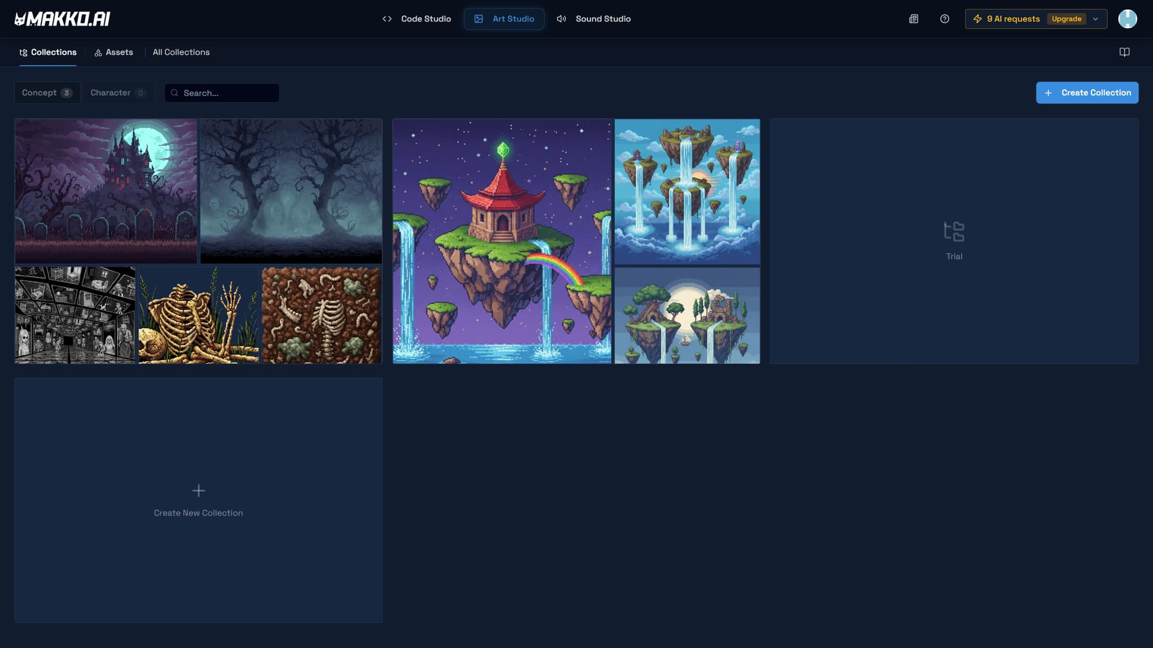
Task: Click the Upgrade button
Action: (1066, 19)
